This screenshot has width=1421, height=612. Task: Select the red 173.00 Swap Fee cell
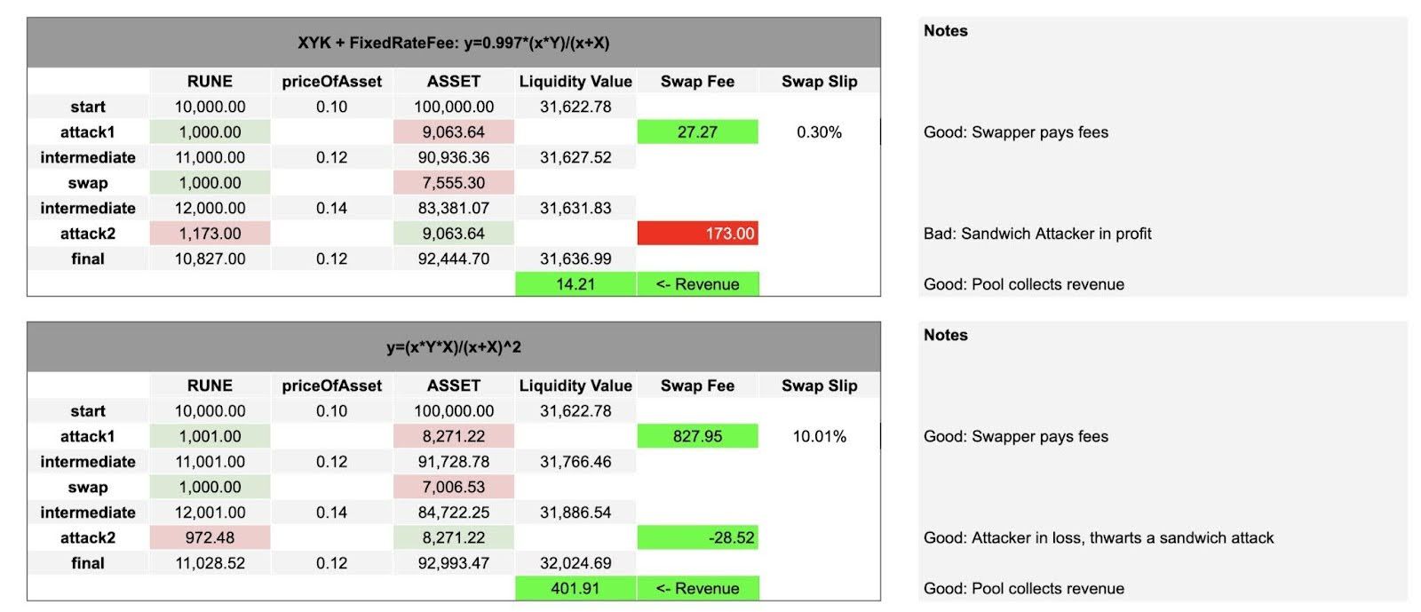(x=697, y=234)
